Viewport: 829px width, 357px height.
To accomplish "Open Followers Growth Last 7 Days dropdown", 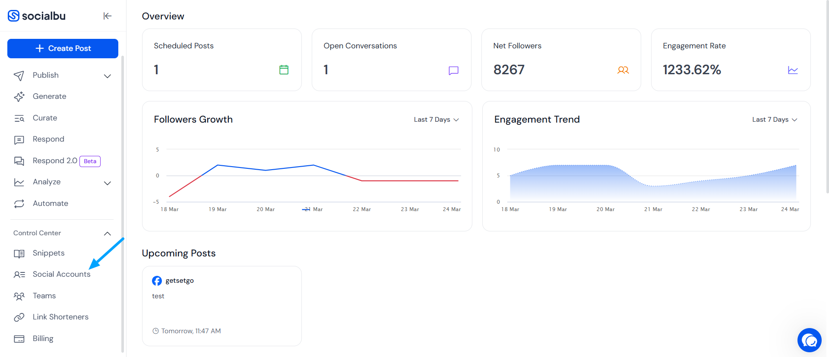I will (436, 120).
